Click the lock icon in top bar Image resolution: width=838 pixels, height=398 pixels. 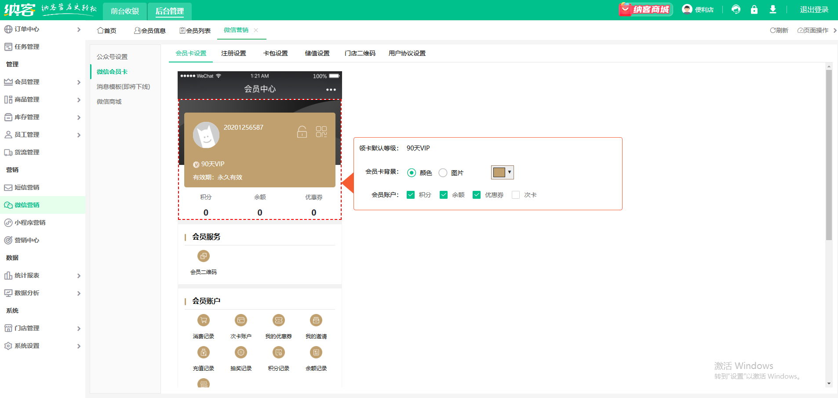[x=754, y=10]
